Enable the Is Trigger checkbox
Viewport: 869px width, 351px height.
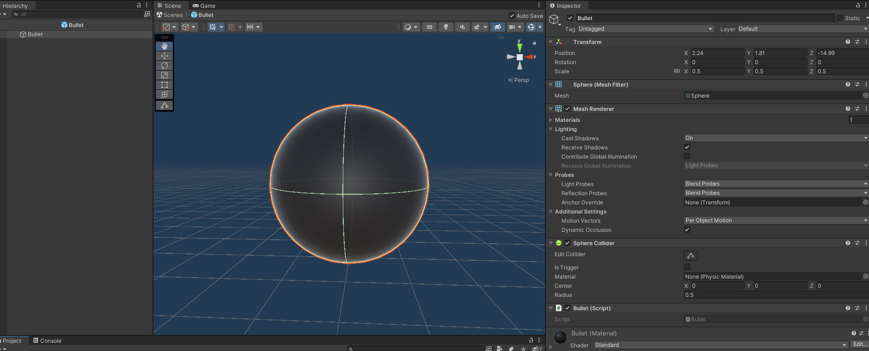[x=687, y=267]
